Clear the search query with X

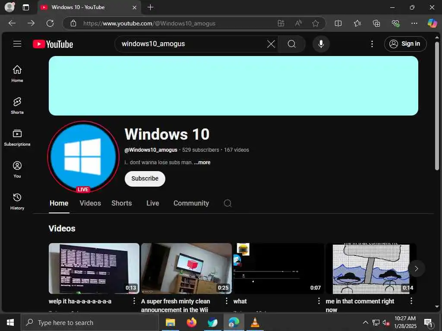[271, 44]
